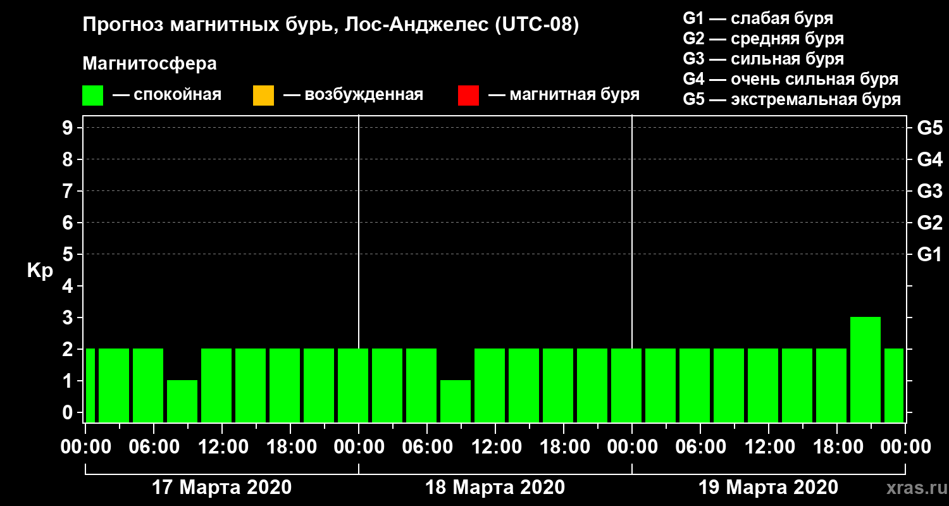Click the orange 'возбужденная' legend swatch

tap(263, 96)
